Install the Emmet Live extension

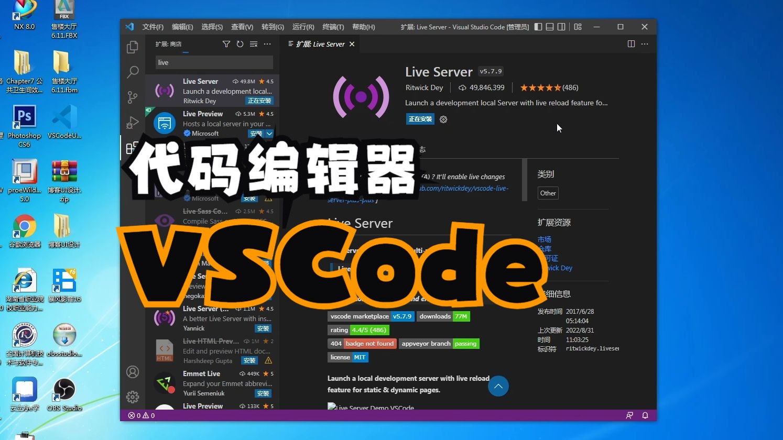(x=263, y=393)
